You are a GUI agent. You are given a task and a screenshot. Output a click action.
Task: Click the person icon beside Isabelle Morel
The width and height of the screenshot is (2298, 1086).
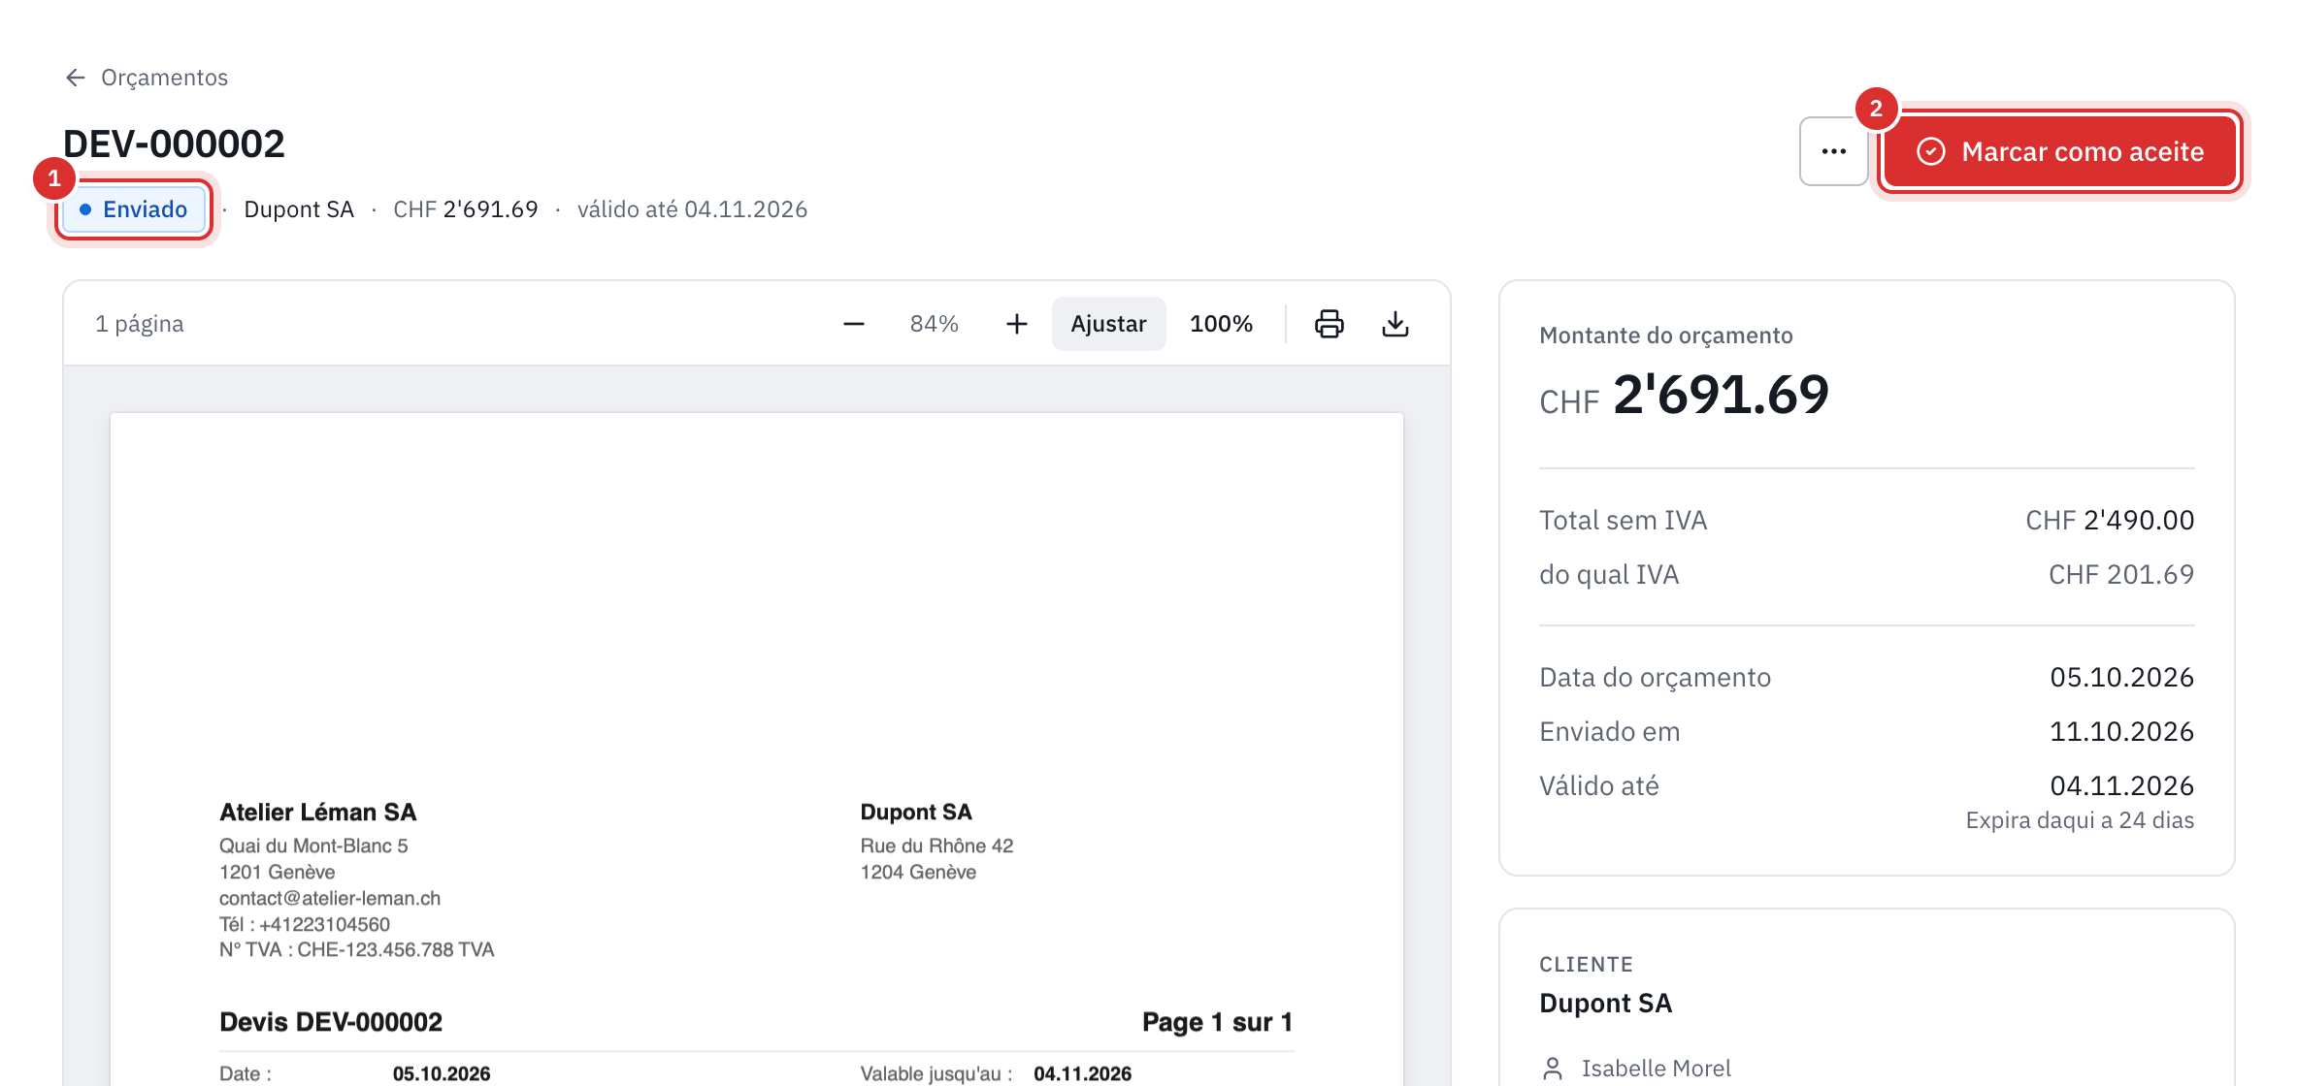(x=1553, y=1069)
